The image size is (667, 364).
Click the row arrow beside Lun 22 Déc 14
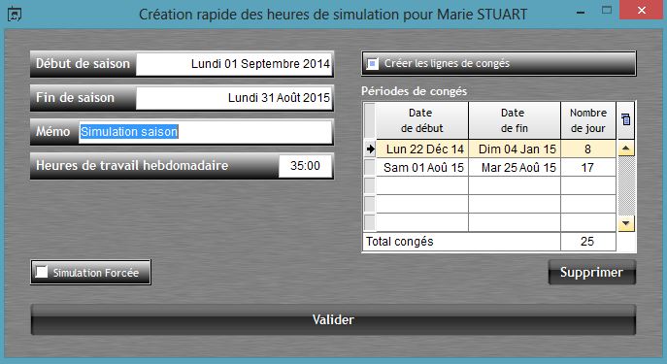pos(370,149)
